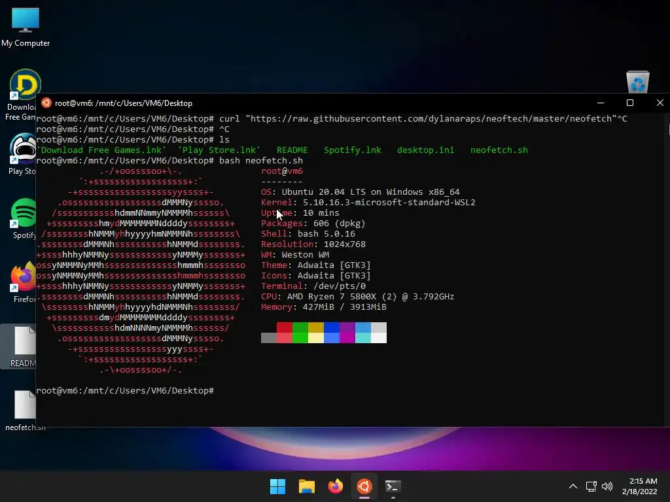
Task: Click the Ubuntu app in the taskbar
Action: click(364, 486)
